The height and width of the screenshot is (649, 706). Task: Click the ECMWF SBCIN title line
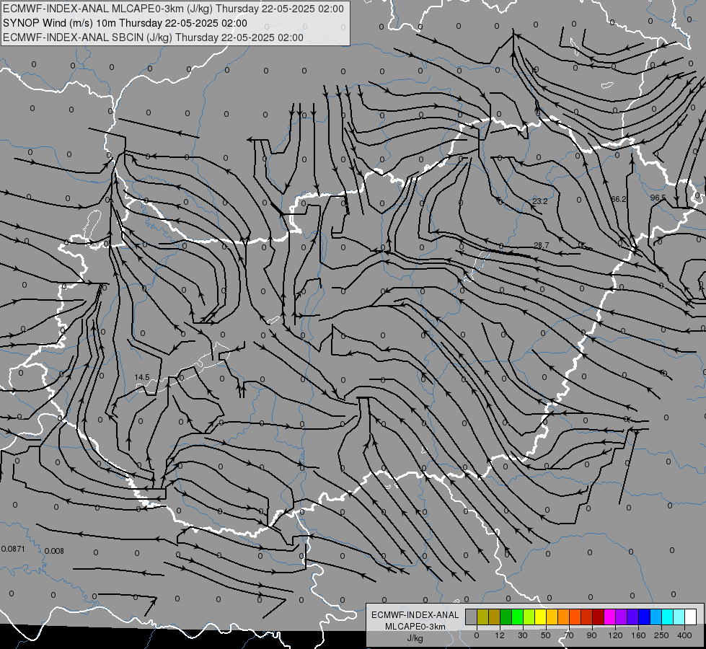pos(153,37)
